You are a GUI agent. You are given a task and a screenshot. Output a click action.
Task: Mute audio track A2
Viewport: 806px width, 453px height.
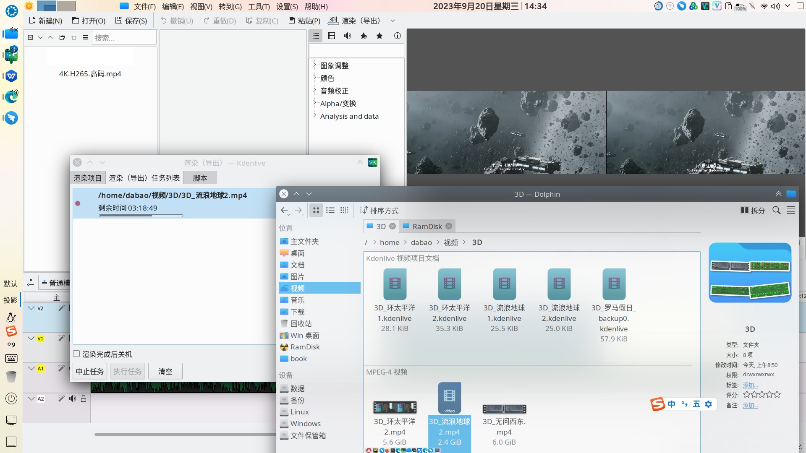pos(73,398)
